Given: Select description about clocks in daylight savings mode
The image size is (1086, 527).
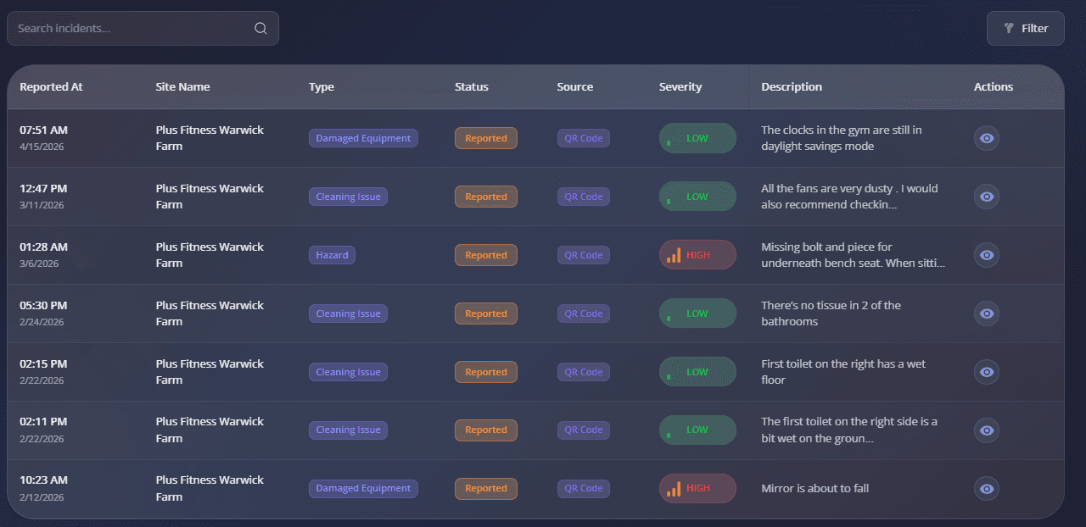Looking at the screenshot, I should point(842,138).
